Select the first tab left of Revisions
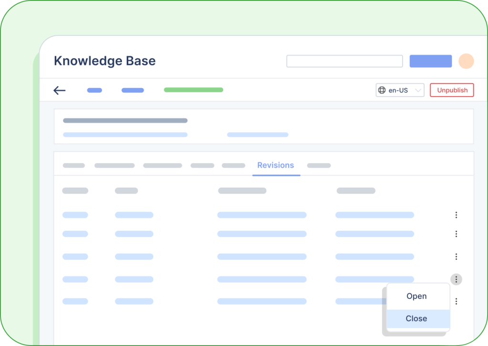The image size is (488, 346). [x=233, y=165]
